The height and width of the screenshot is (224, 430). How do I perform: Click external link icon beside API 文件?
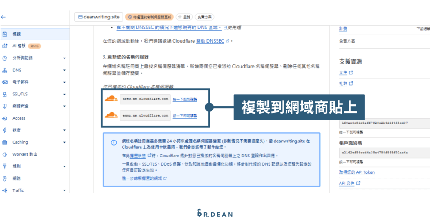point(358,183)
